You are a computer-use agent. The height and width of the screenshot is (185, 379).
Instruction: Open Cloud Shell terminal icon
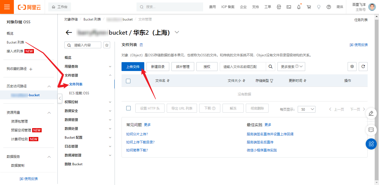[289, 7]
